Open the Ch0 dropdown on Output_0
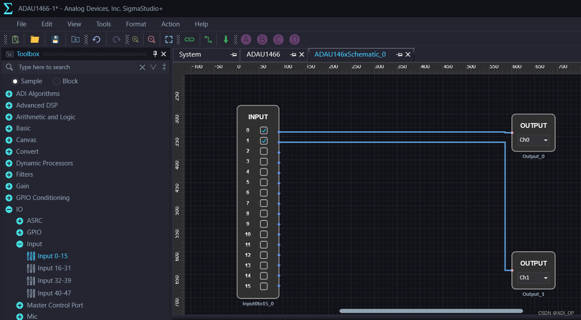The width and height of the screenshot is (581, 320). 534,140
